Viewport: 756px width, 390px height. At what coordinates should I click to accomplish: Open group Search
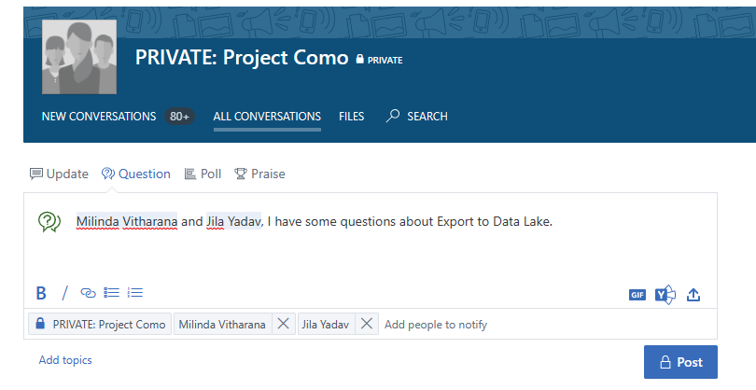point(417,117)
